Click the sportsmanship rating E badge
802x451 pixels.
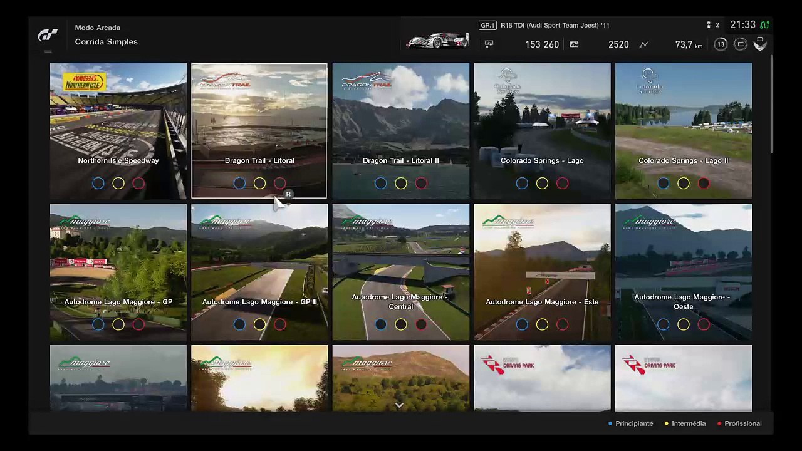[x=741, y=44]
